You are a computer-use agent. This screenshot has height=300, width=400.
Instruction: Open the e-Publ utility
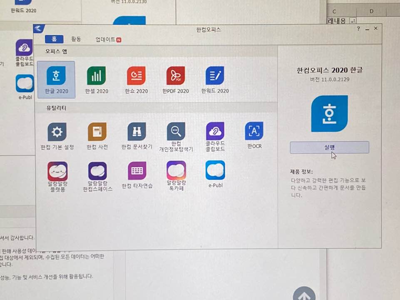coord(215,170)
